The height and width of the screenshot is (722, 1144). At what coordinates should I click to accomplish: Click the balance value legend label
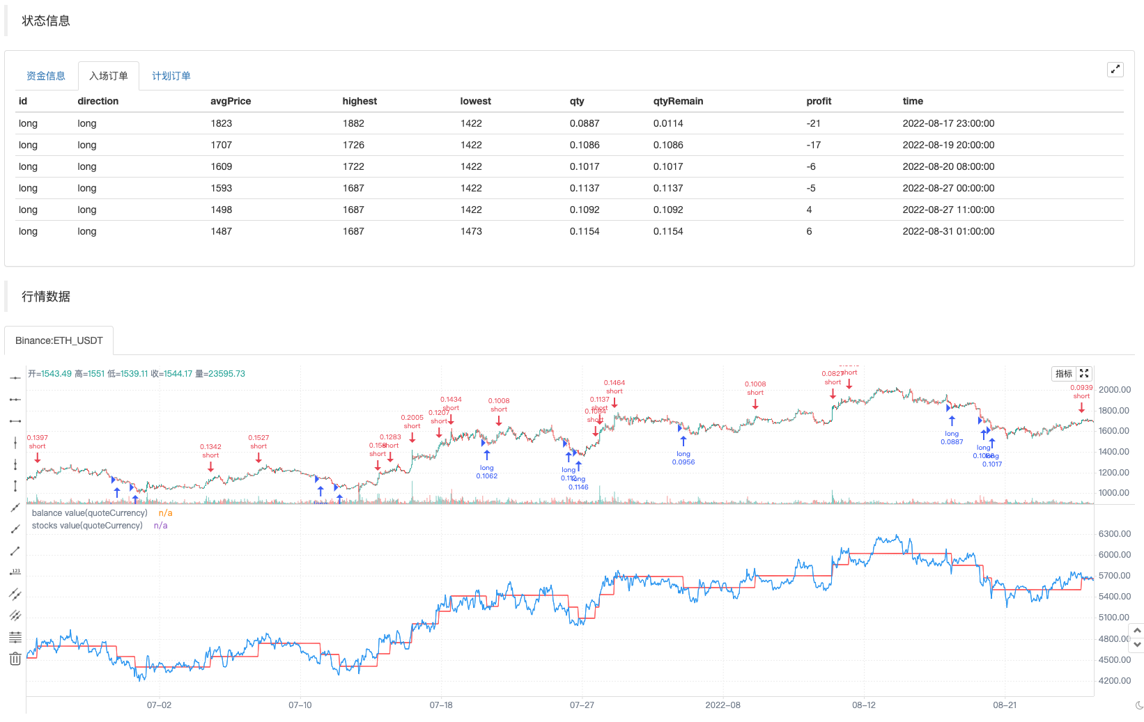tap(89, 513)
